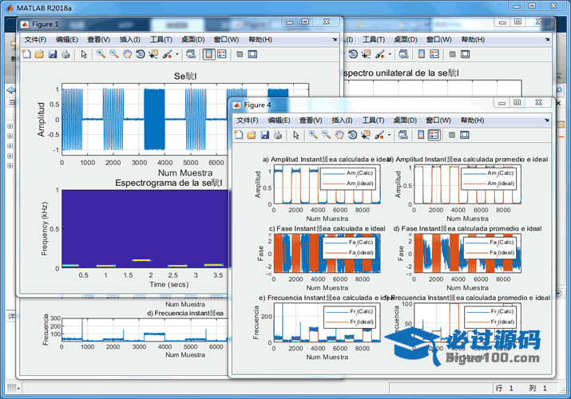The image size is (571, 399).
Task: Activate Zoom Out tool in Figure 4
Action: pyautogui.click(x=327, y=136)
